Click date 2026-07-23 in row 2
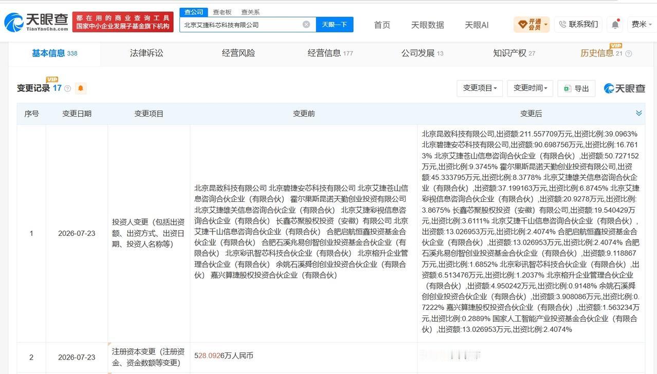Viewport: 657px width, 374px height. click(77, 357)
